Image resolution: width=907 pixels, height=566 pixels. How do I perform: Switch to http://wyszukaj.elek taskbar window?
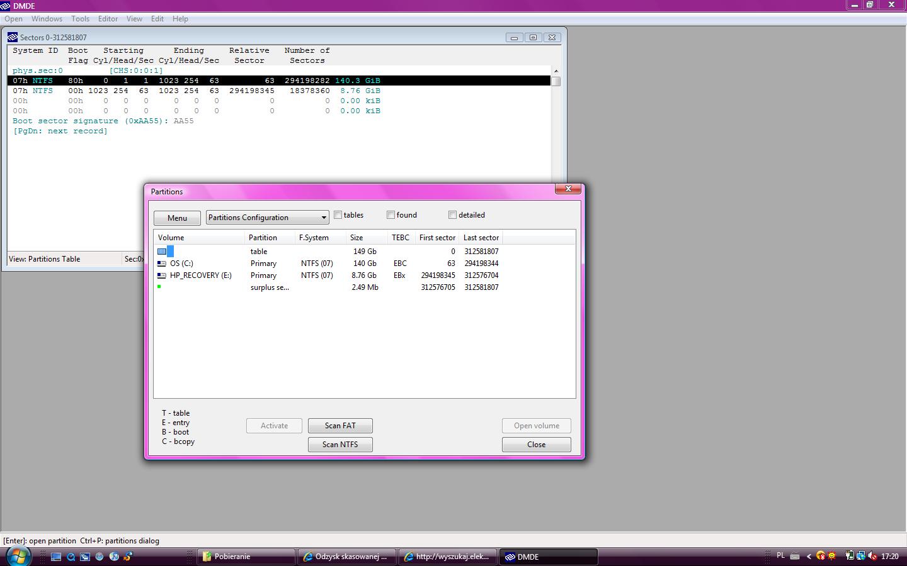point(448,557)
